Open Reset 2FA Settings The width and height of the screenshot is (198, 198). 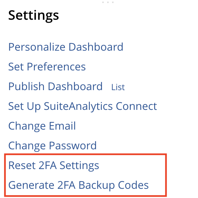(x=53, y=165)
